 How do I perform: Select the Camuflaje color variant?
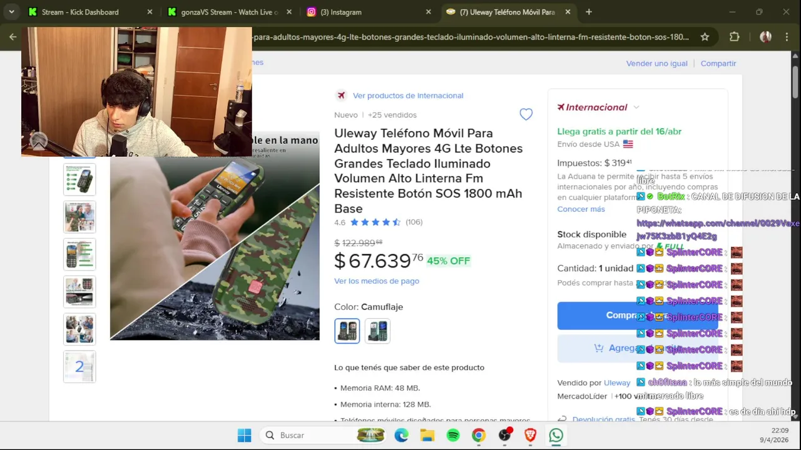coord(347,331)
